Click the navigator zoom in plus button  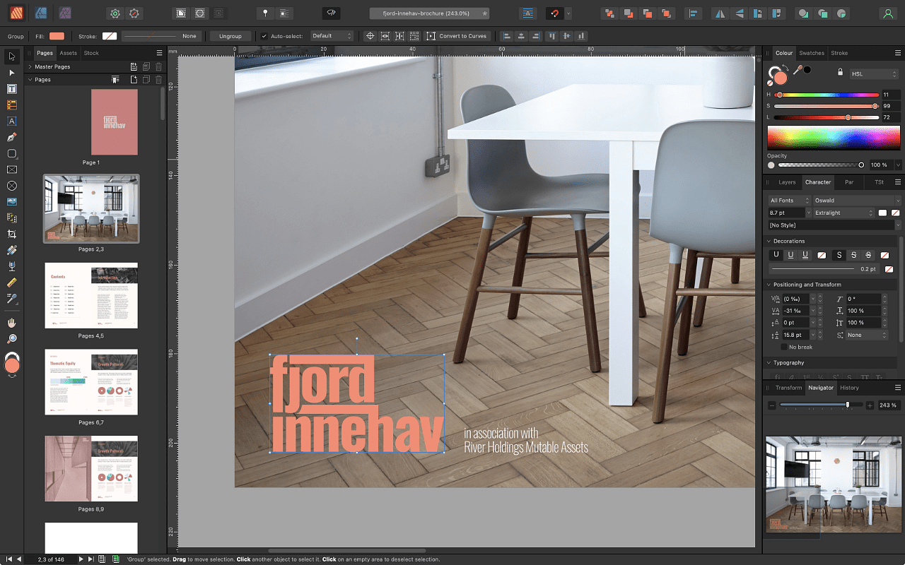click(x=870, y=405)
